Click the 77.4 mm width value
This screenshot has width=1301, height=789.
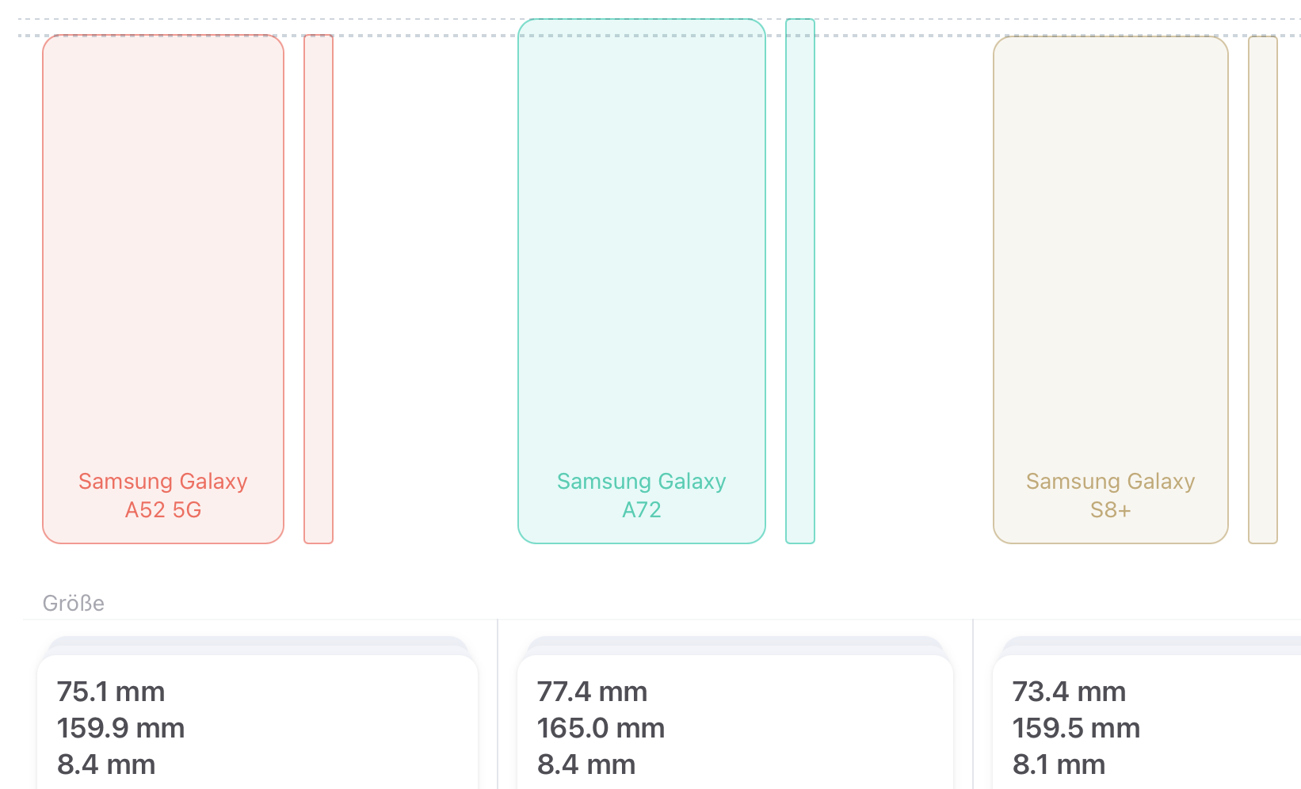(593, 692)
